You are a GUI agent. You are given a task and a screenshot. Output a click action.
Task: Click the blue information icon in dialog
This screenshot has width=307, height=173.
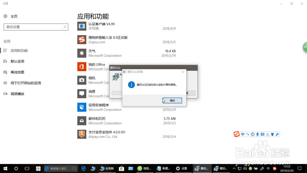(131, 85)
